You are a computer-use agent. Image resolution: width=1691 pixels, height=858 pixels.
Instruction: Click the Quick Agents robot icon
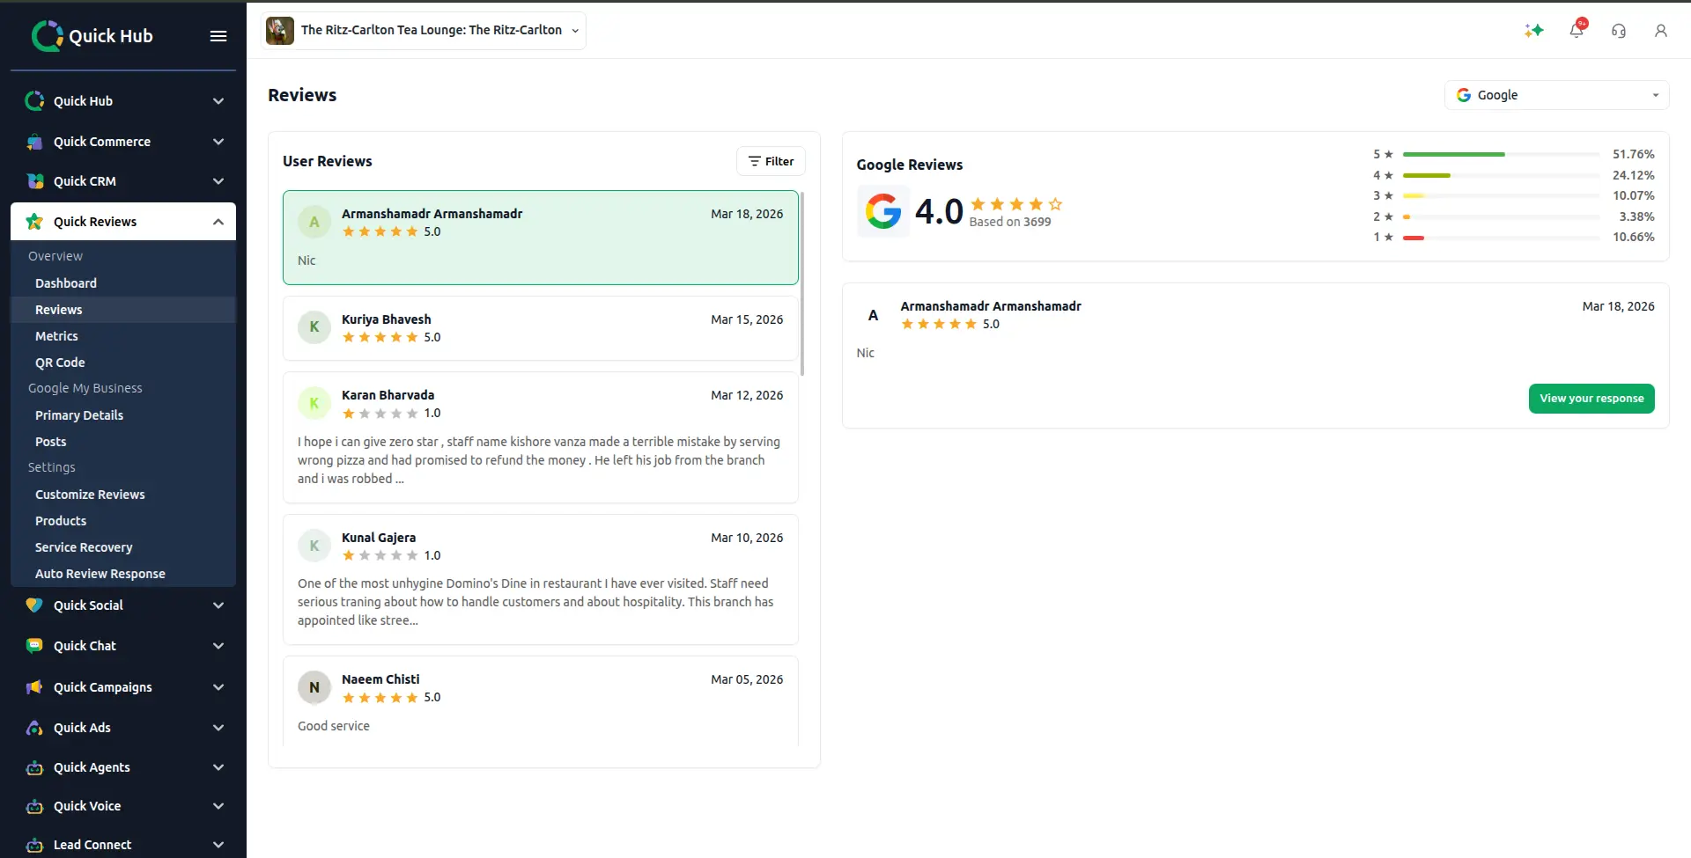coord(34,767)
